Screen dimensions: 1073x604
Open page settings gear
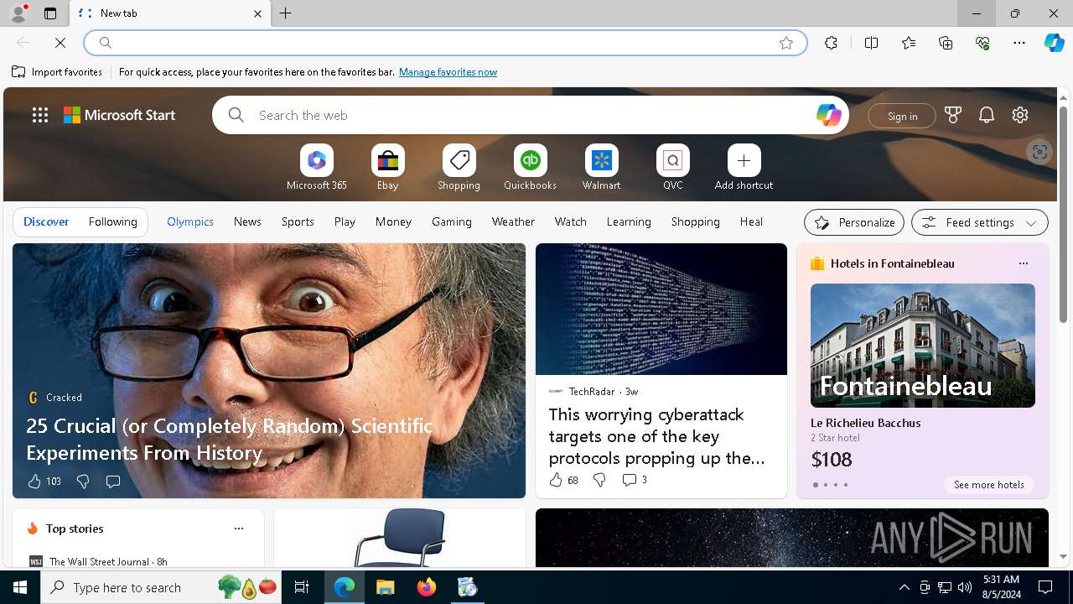1020,115
